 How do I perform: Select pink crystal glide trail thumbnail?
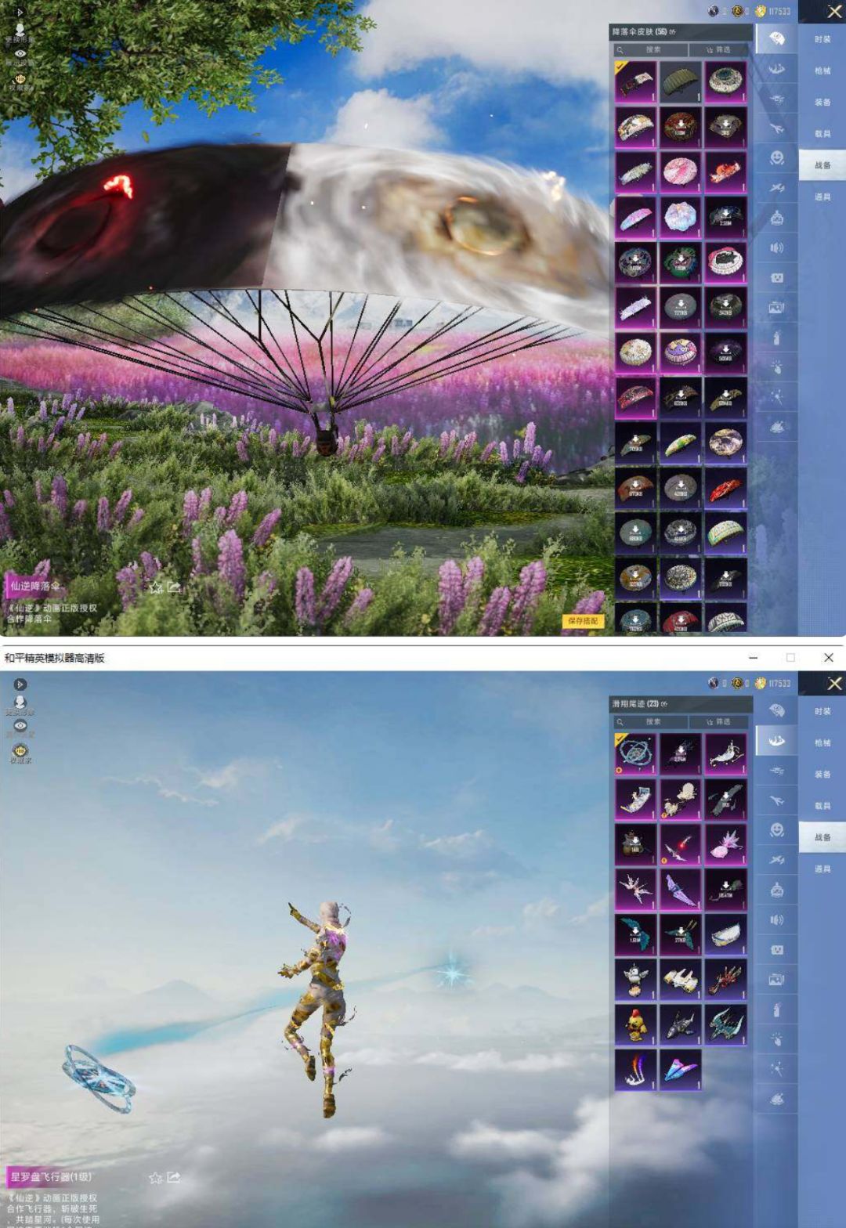(725, 843)
